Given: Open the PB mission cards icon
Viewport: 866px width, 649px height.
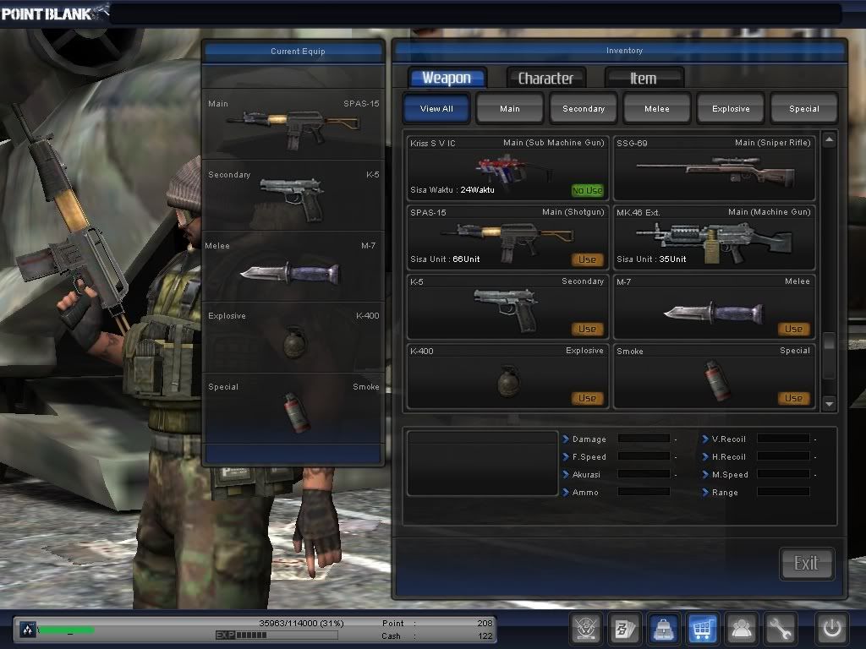Looking at the screenshot, I should click(x=625, y=629).
